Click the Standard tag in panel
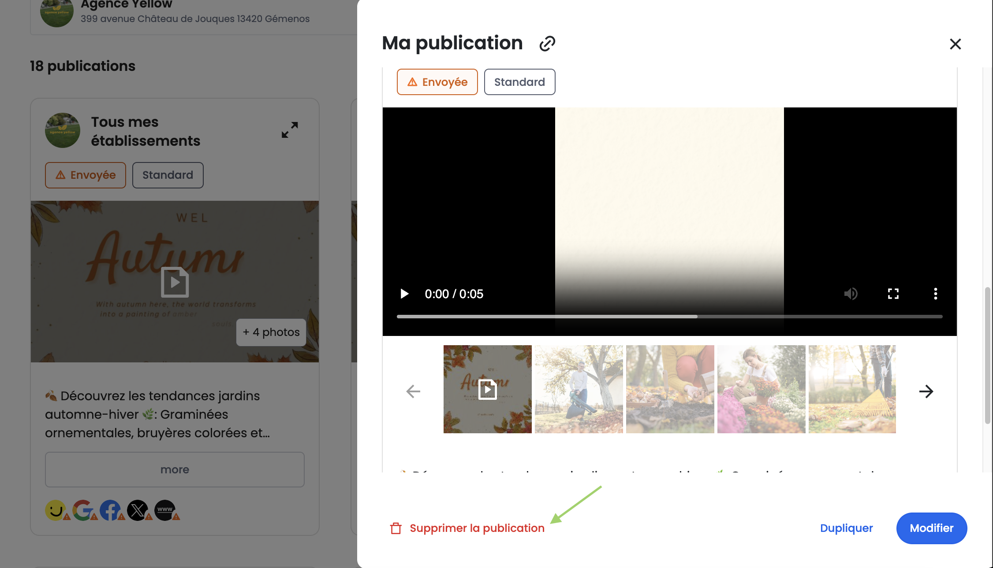The image size is (993, 568). (519, 82)
